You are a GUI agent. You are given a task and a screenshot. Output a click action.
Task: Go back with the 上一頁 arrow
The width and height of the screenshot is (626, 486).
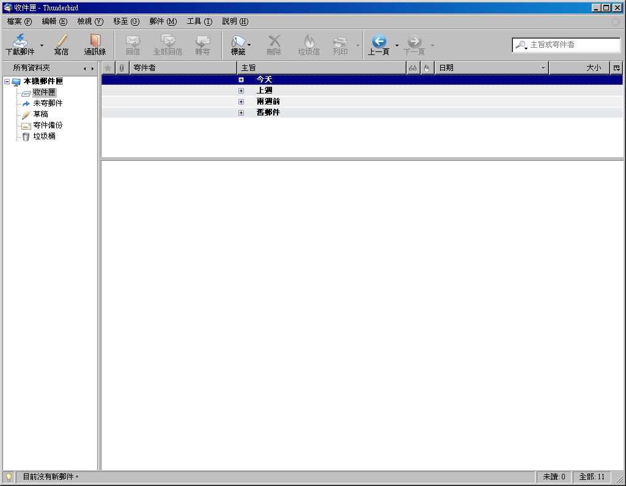click(378, 42)
